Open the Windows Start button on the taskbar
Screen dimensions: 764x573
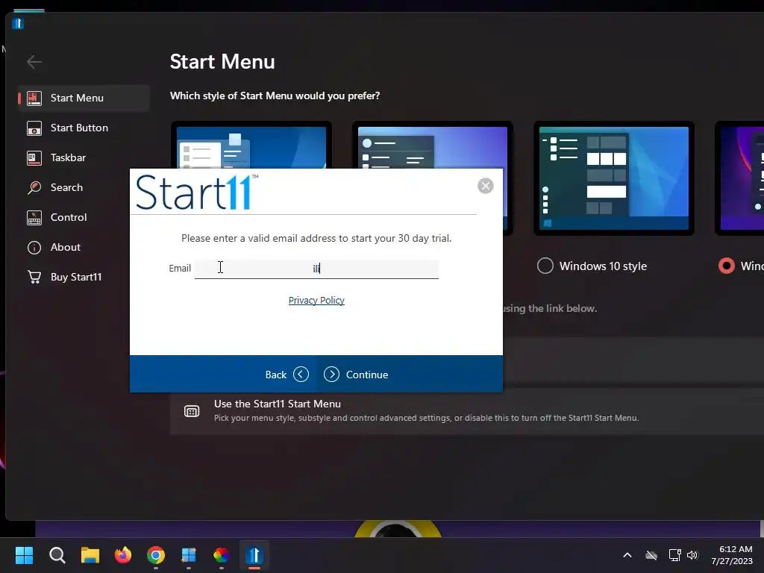[x=24, y=555]
